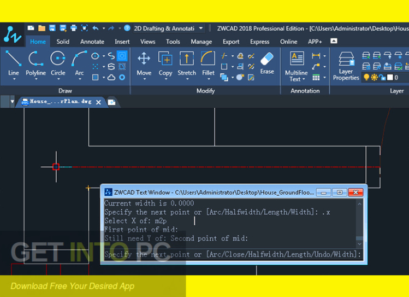Image resolution: width=409 pixels, height=297 pixels.
Task: Expand the Ellipse options dropdown arrow
Action: click(104, 56)
